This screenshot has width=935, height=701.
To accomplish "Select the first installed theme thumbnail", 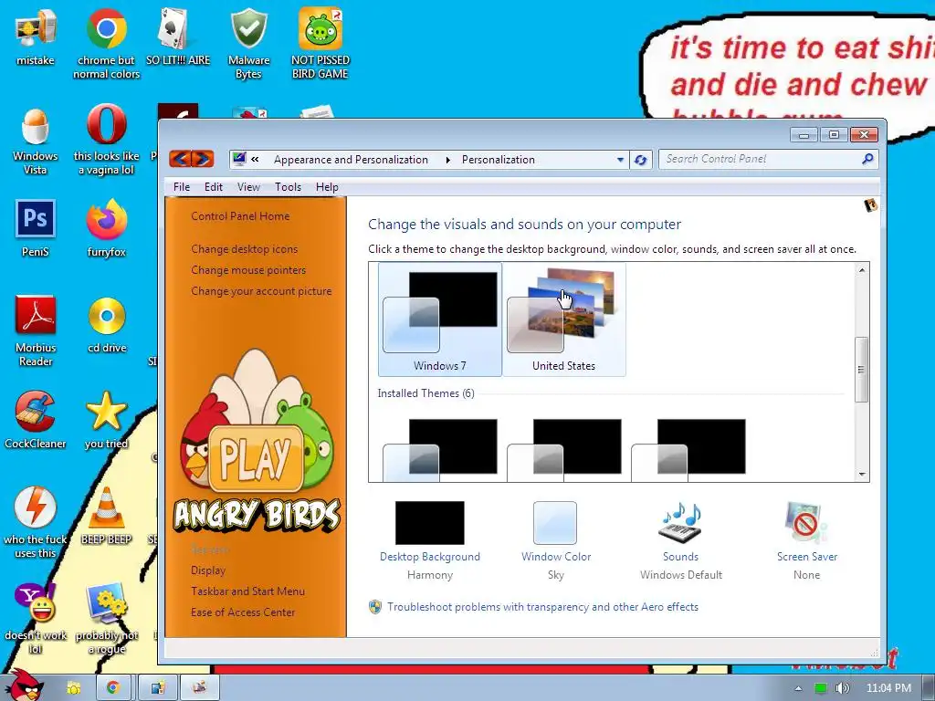I will click(x=440, y=449).
